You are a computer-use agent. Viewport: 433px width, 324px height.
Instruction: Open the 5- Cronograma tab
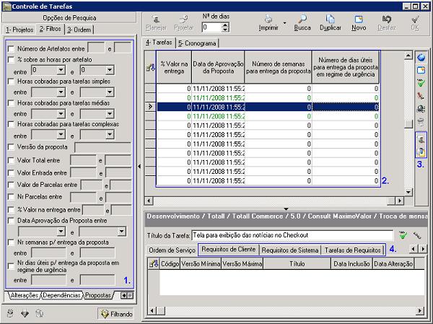(x=197, y=43)
